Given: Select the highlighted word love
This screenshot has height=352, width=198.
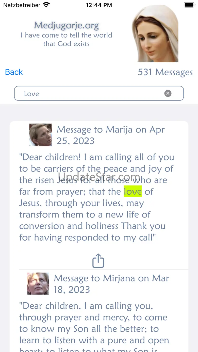Looking at the screenshot, I should pyautogui.click(x=133, y=192).
